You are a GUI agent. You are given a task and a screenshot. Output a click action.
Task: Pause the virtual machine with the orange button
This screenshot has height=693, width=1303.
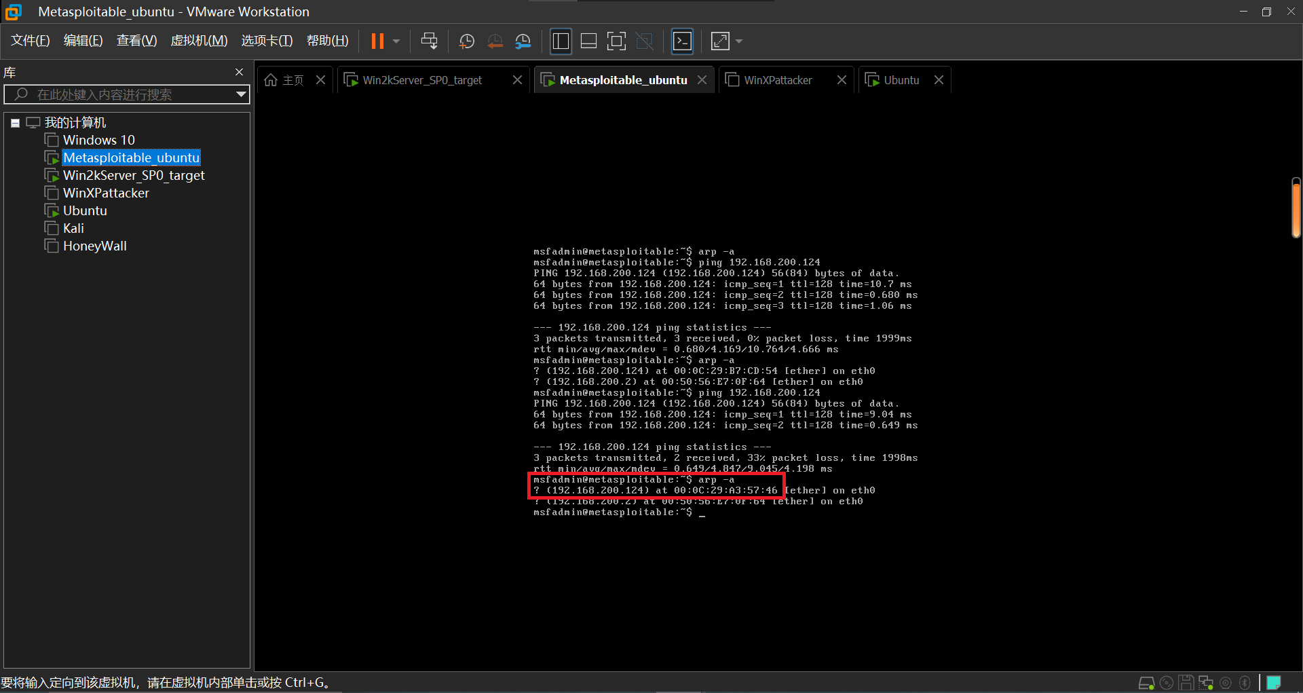click(x=377, y=41)
